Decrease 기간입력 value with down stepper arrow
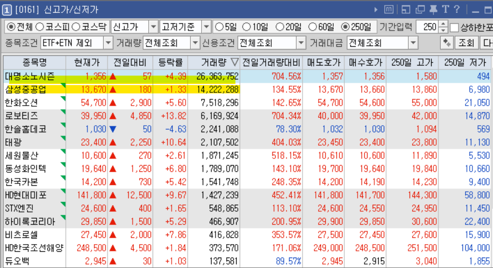This screenshot has height=268, width=493. [443, 30]
